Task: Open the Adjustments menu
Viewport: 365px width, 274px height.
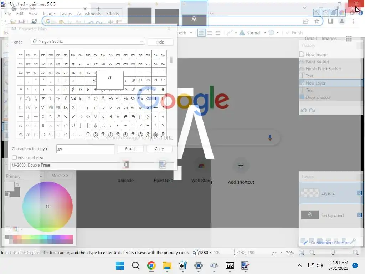Action: point(89,14)
